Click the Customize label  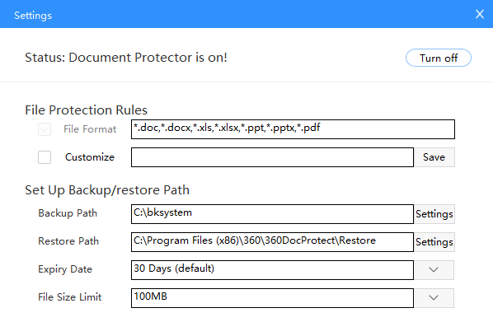[90, 157]
